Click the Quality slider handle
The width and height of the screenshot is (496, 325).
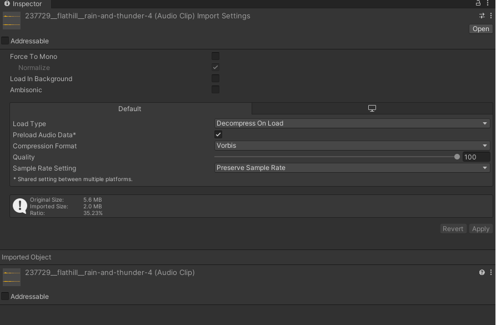[x=457, y=157]
